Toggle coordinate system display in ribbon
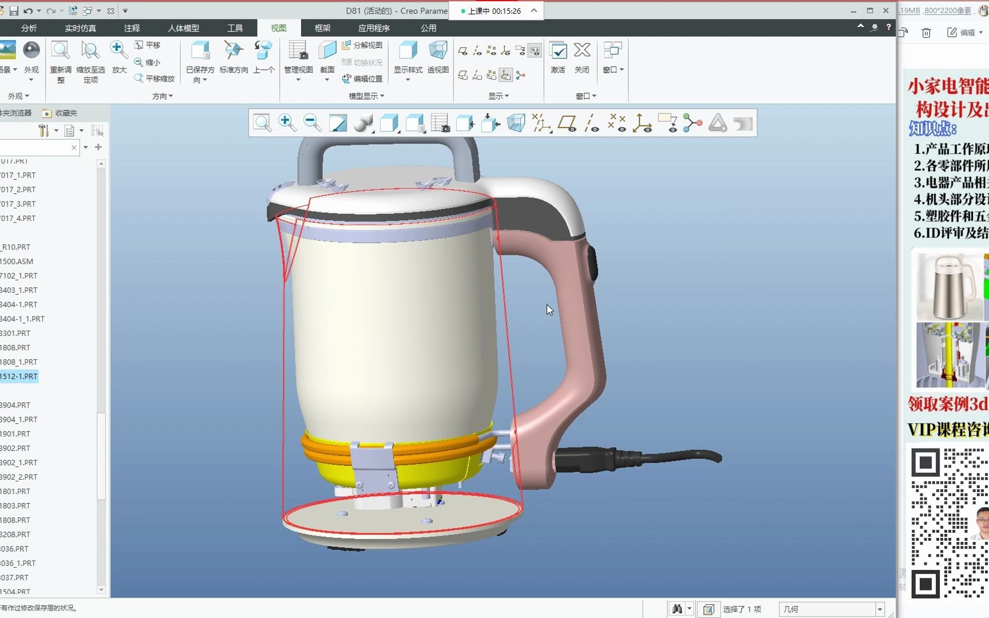Image resolution: width=989 pixels, height=618 pixels. click(505, 51)
